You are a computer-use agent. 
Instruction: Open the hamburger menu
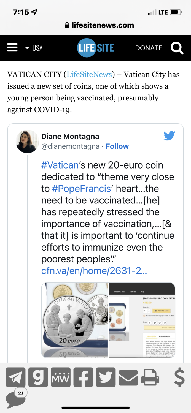12,48
